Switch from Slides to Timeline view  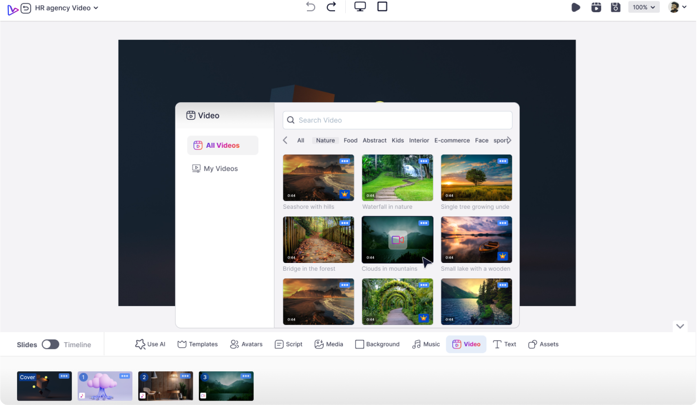[x=51, y=344]
